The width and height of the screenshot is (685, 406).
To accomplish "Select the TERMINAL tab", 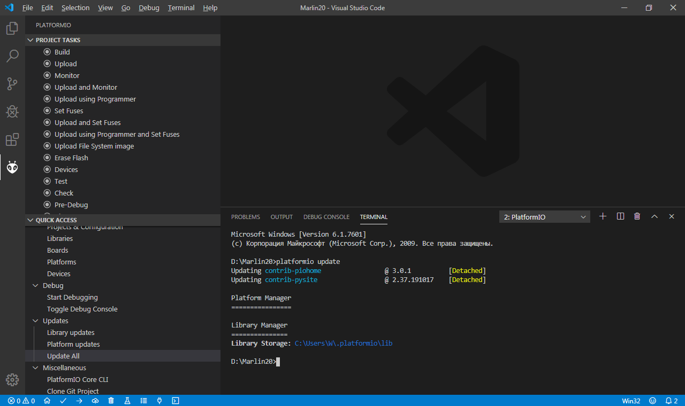I will (374, 217).
